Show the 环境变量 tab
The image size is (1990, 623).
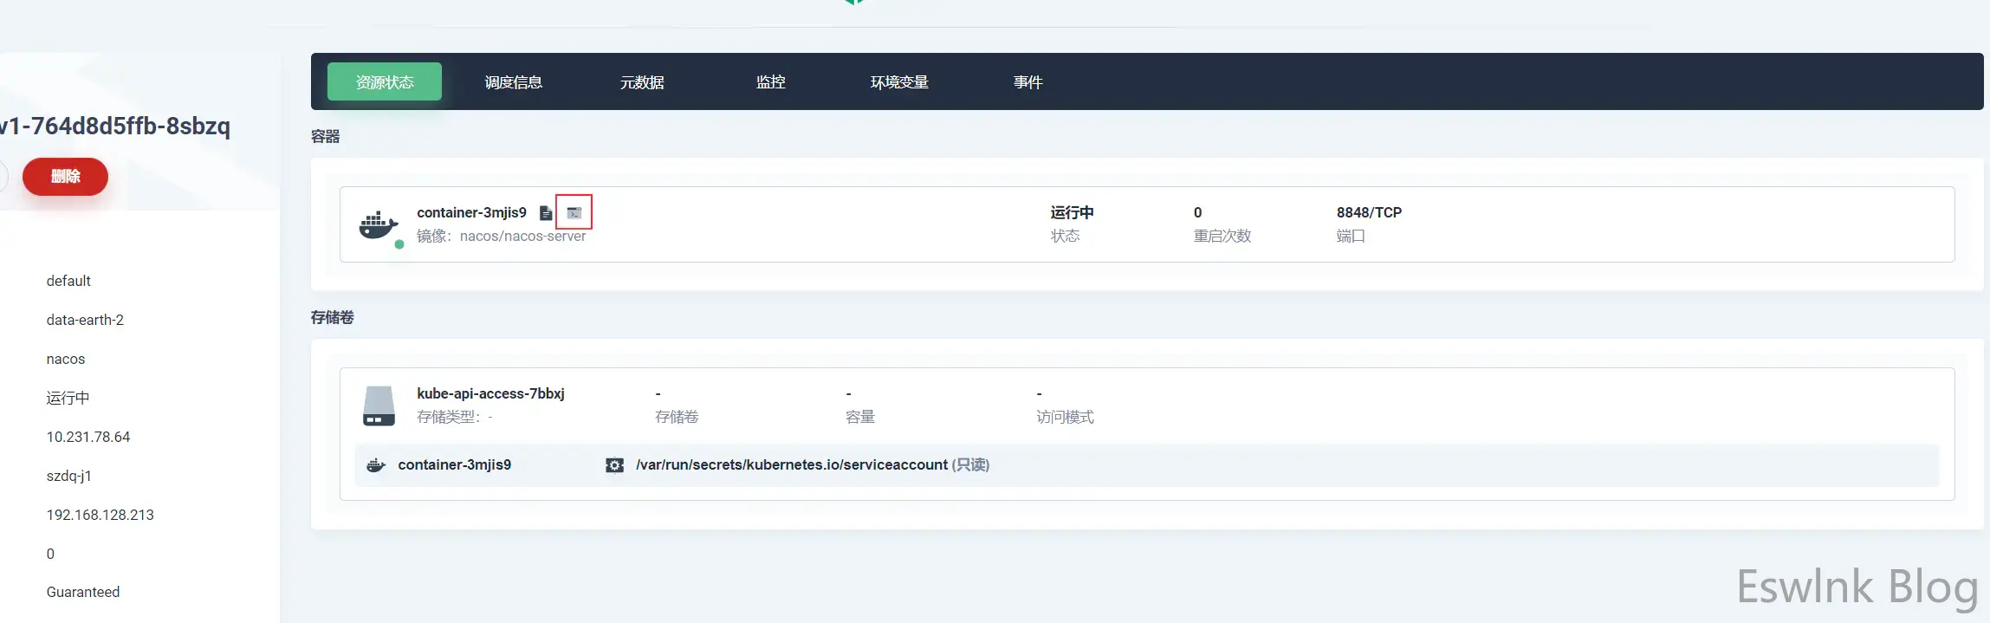(x=899, y=81)
